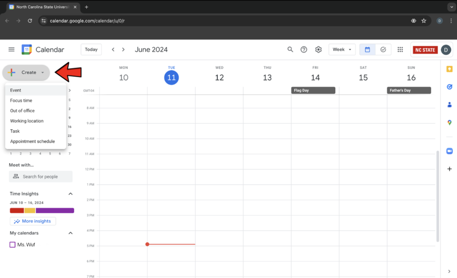Open the Google apps grid
Image resolution: width=457 pixels, height=278 pixels.
click(x=400, y=50)
